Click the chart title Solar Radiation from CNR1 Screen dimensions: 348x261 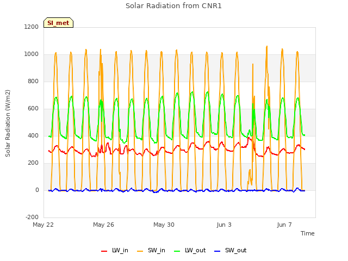tap(173, 6)
